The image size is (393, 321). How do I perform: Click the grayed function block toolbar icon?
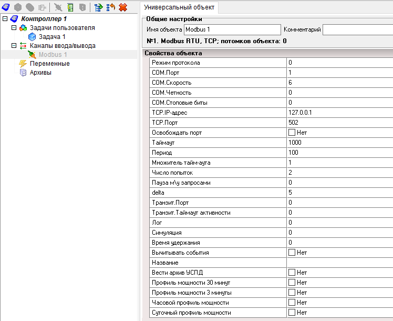coord(42,7)
